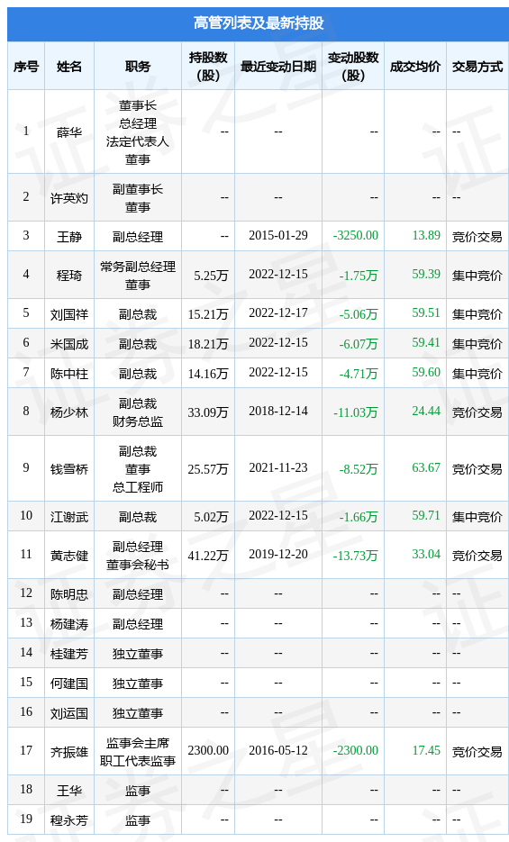
Task: Click the shareholding value 15.21万
Action: click(208, 314)
